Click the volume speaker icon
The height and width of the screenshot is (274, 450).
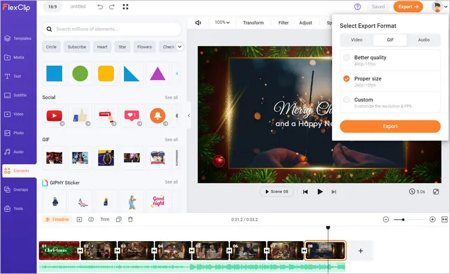click(x=198, y=23)
